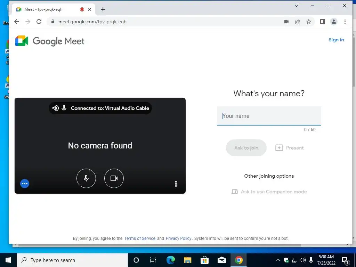Open the notification center
Viewport: 356px width, 267px height.
click(x=345, y=260)
